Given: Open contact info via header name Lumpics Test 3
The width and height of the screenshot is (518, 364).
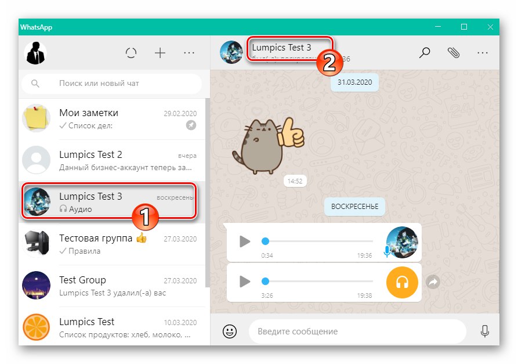Looking at the screenshot, I should (x=281, y=48).
